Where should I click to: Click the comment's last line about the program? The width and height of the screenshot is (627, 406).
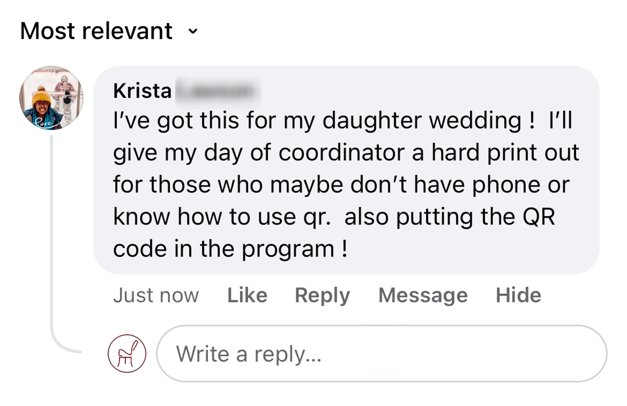pyautogui.click(x=230, y=249)
